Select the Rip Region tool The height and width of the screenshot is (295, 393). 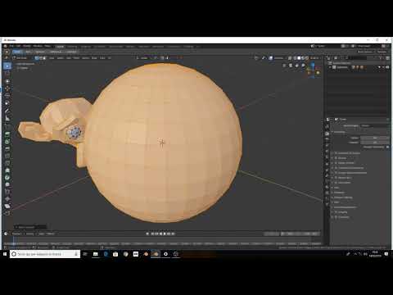pos(7,213)
